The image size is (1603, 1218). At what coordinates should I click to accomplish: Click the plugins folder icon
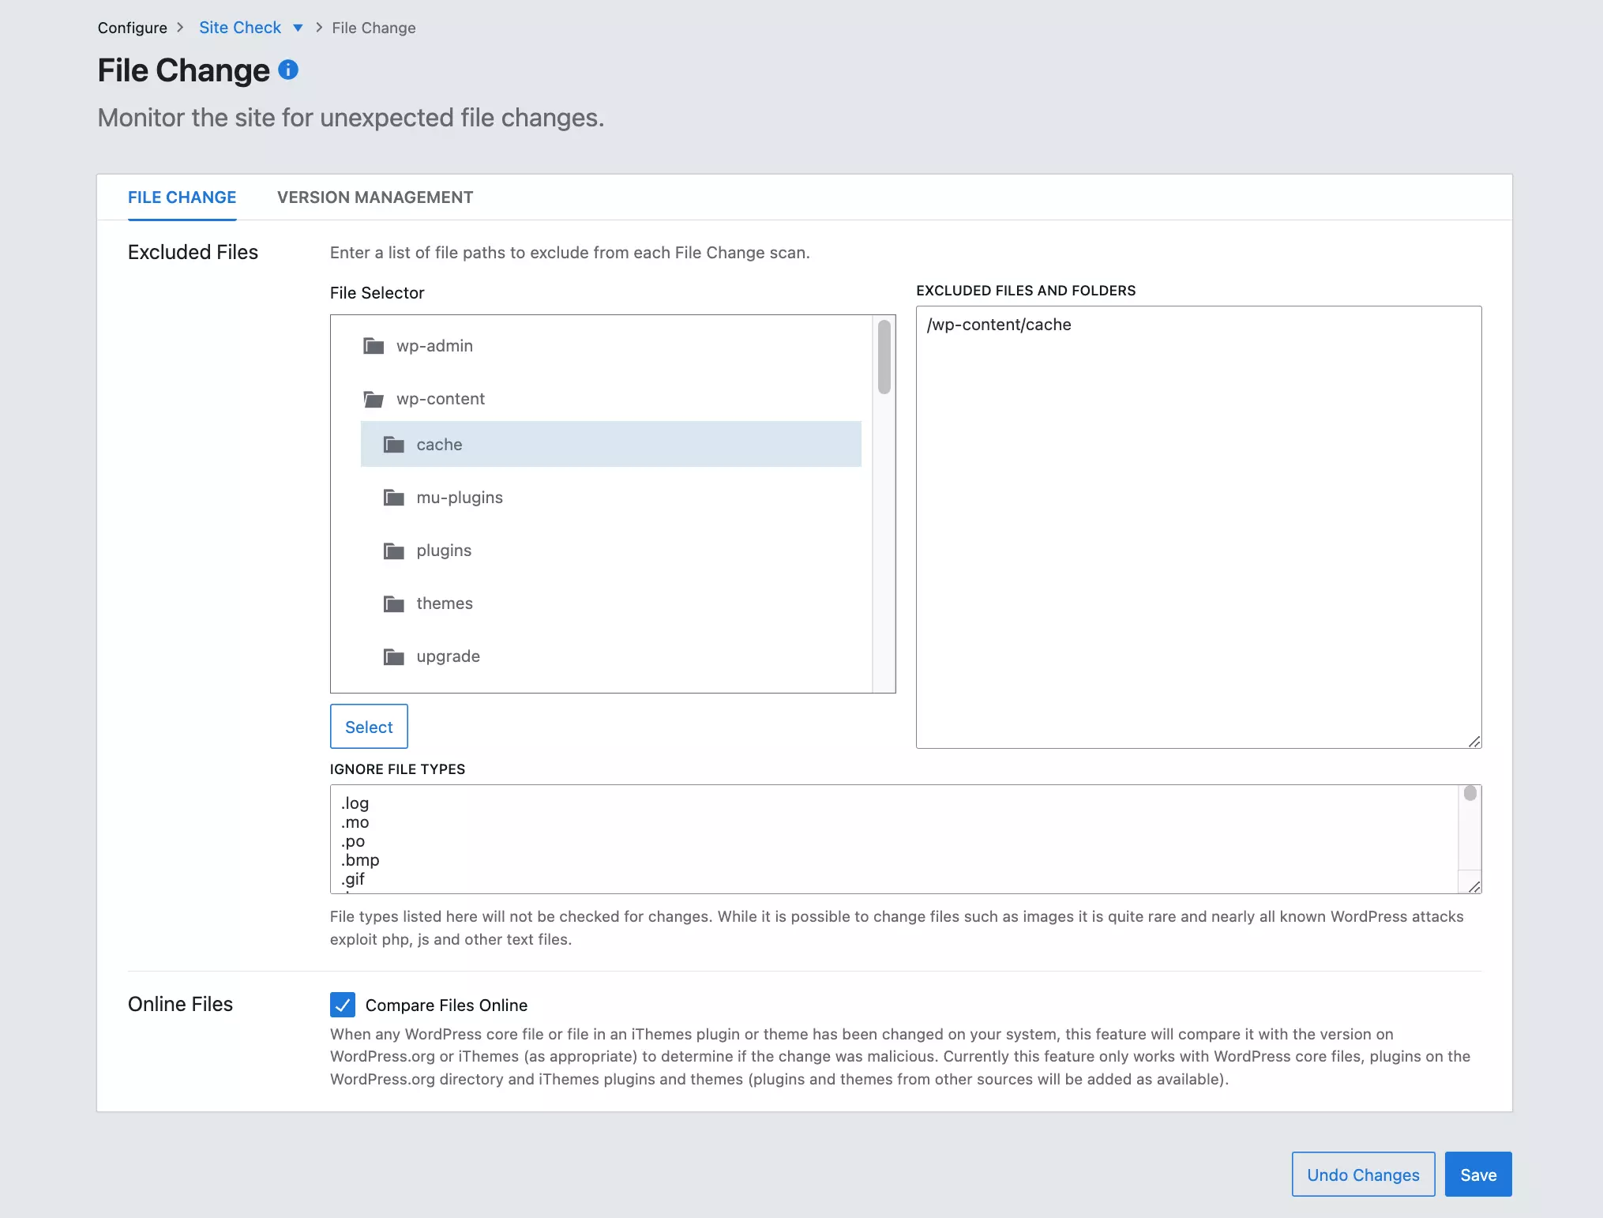point(393,551)
